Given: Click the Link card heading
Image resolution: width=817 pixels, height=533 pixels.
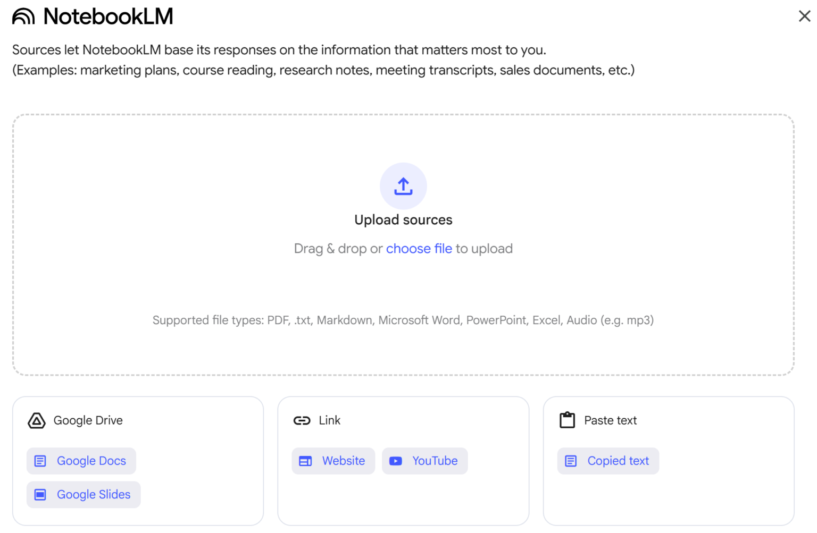Looking at the screenshot, I should point(330,420).
